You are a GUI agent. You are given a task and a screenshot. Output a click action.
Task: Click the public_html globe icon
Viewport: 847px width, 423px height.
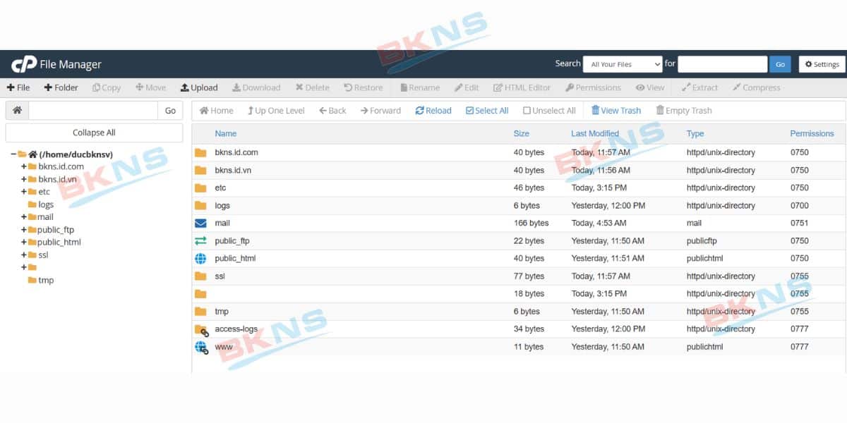201,258
